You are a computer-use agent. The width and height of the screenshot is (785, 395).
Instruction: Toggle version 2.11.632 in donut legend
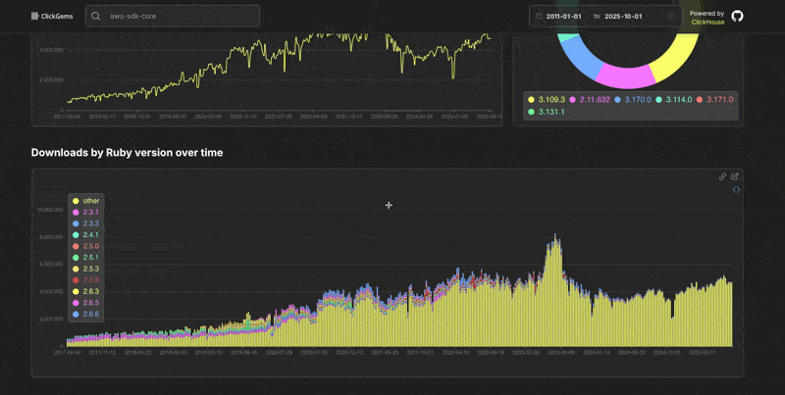591,100
